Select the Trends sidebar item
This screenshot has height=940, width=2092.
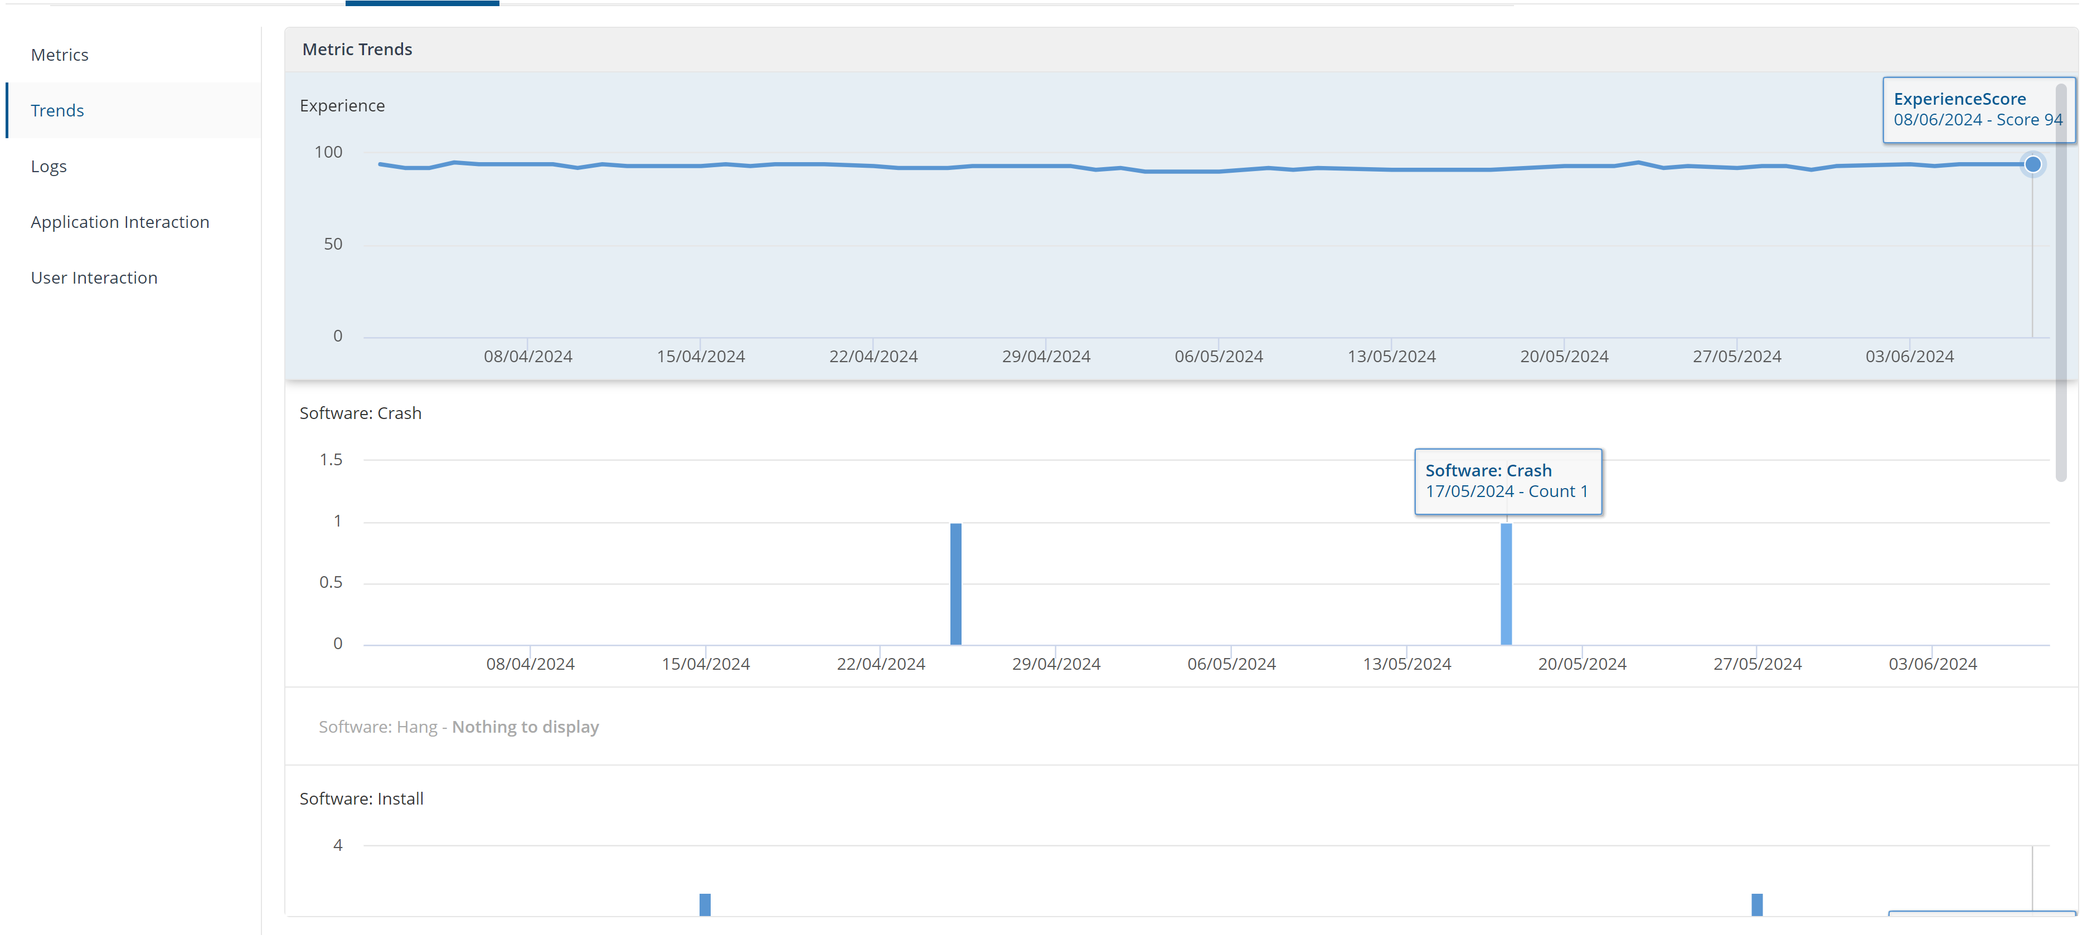pos(57,110)
